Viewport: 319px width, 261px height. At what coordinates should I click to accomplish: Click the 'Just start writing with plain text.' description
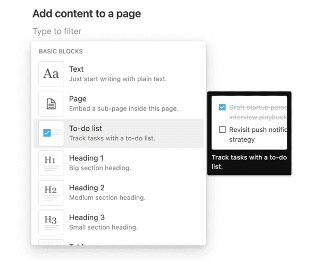point(118,79)
